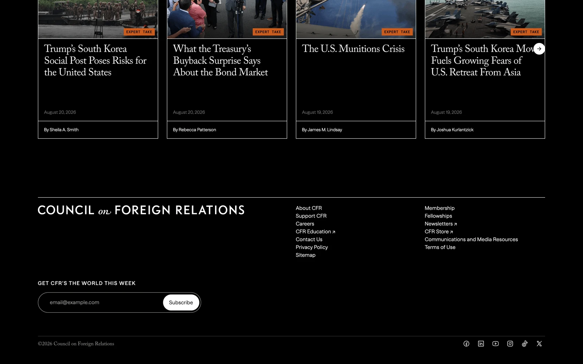The height and width of the screenshot is (364, 583).
Task: Open article 'What the Treasury's Buyback Surprise Says'
Action: pos(220,60)
